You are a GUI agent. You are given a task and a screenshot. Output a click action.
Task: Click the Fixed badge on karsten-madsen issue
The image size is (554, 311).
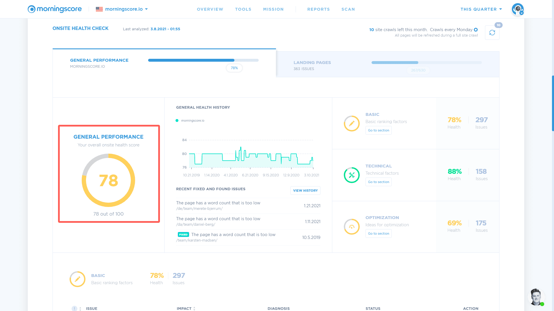point(183,235)
